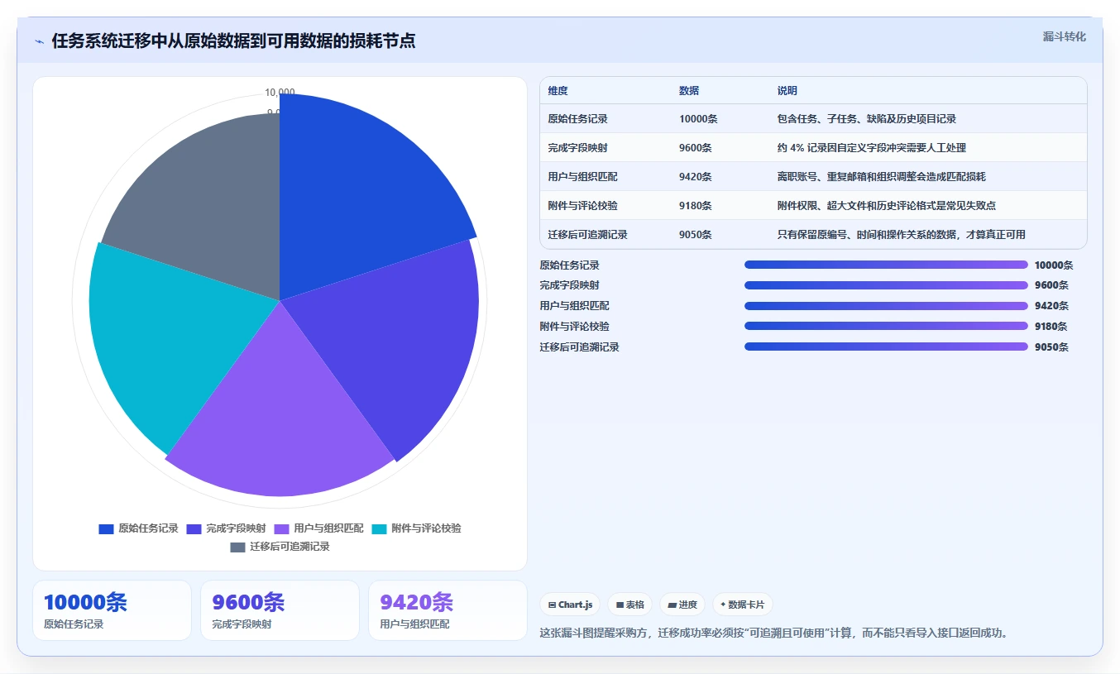Click description starting 只有保留原编号
The image size is (1120, 674).
click(902, 235)
